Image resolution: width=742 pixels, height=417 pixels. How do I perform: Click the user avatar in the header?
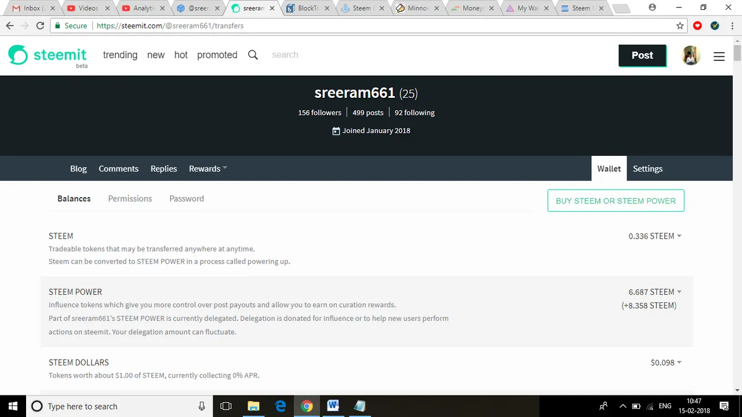point(690,56)
